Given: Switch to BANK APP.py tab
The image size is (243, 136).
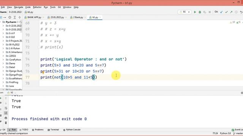Looking at the screenshot, I should click(x=33, y=17).
